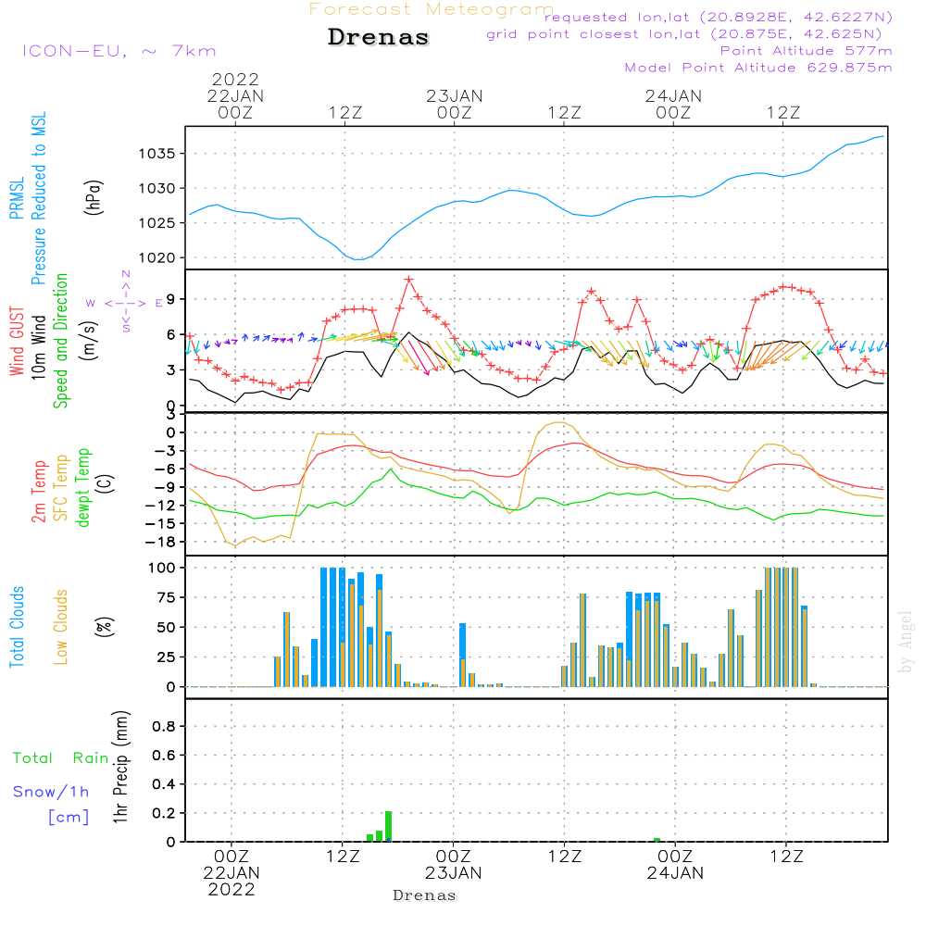The width and height of the screenshot is (926, 926).
Task: Click the 1020 pressure tick value
Action: [x=157, y=258]
